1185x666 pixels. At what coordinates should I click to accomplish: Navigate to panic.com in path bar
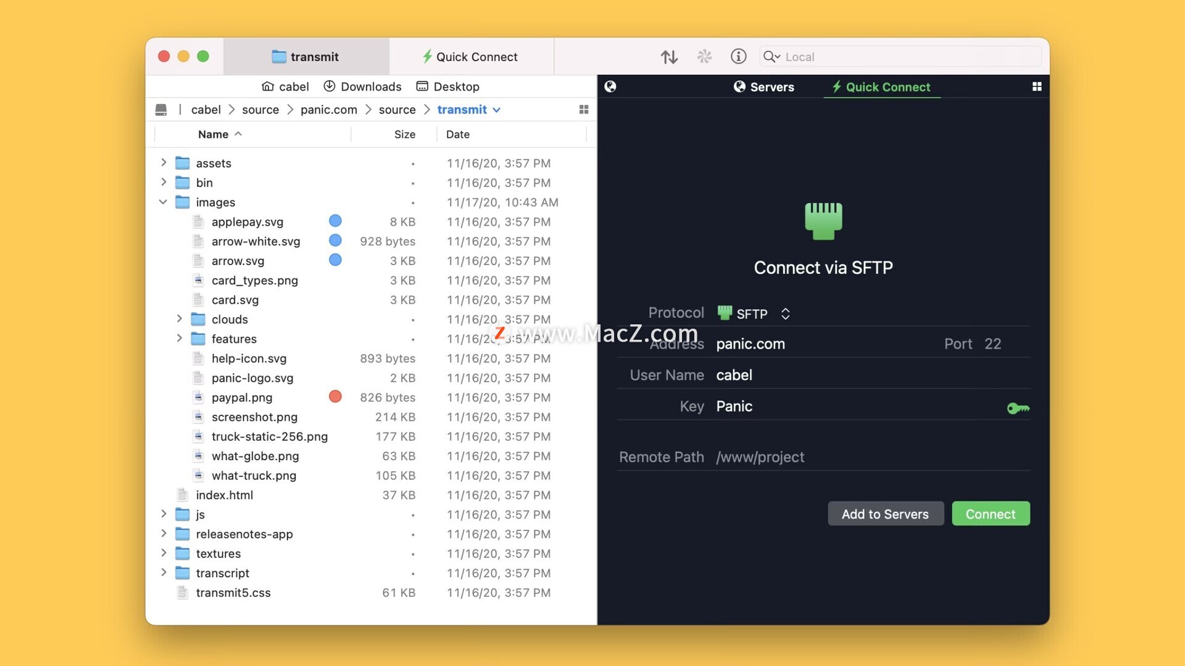tap(329, 110)
